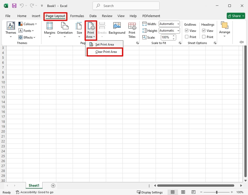The width and height of the screenshot is (248, 195).
Task: Switch to the Formulas tab
Action: [77, 16]
